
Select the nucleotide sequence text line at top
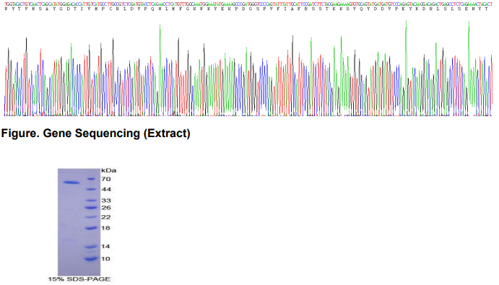click(249, 4)
